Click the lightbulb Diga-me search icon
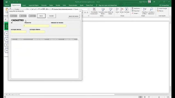The image size is (175, 98). [97, 5]
